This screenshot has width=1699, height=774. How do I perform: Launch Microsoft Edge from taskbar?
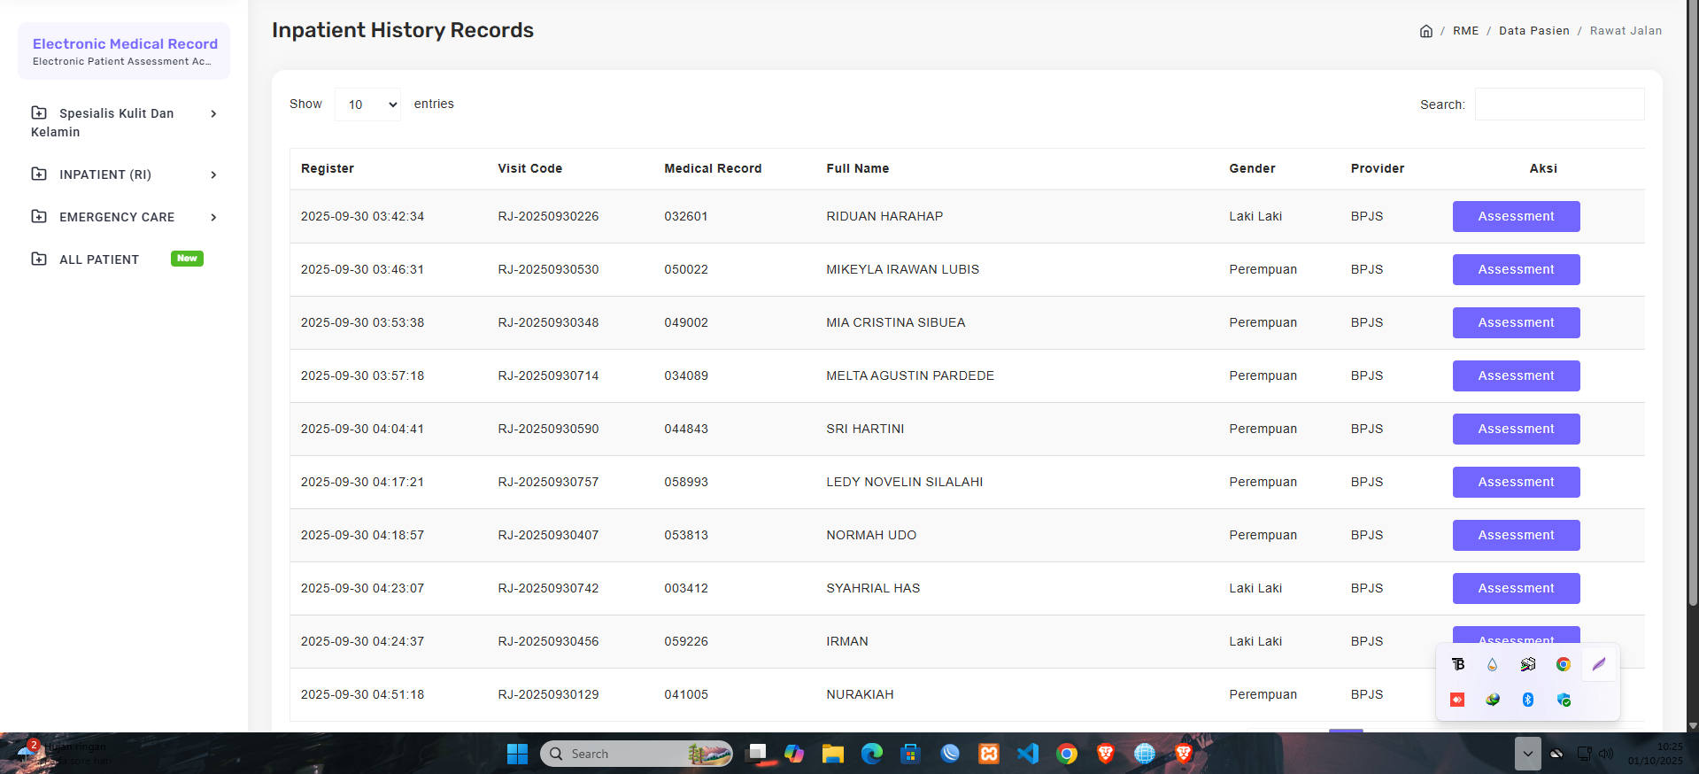872,754
